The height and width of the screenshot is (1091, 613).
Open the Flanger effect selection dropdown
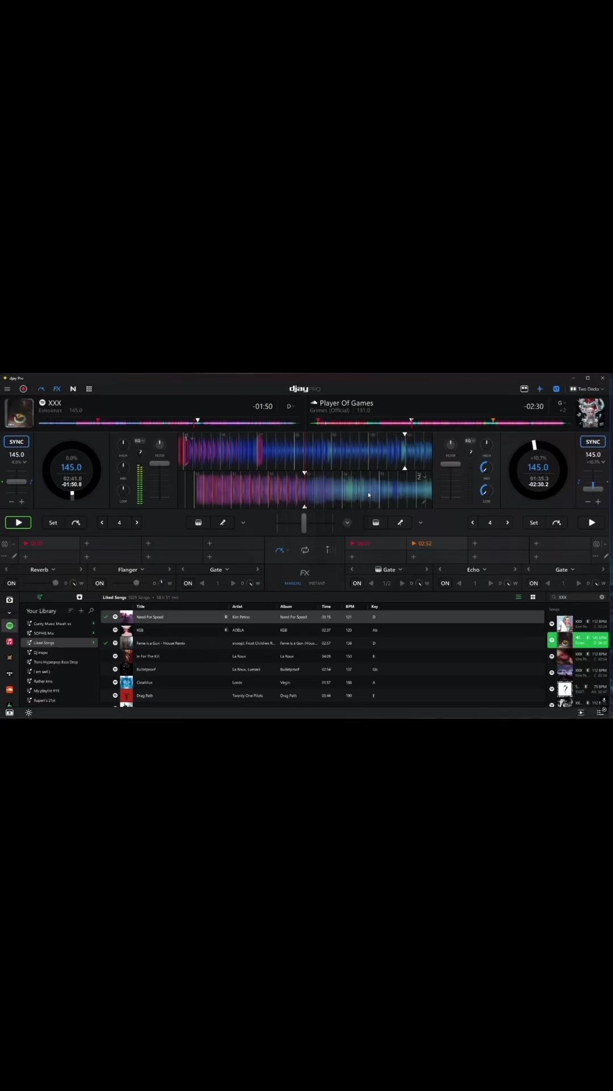tap(131, 570)
